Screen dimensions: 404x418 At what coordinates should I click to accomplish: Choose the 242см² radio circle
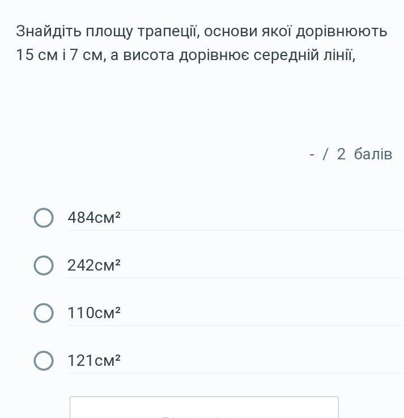tap(44, 265)
